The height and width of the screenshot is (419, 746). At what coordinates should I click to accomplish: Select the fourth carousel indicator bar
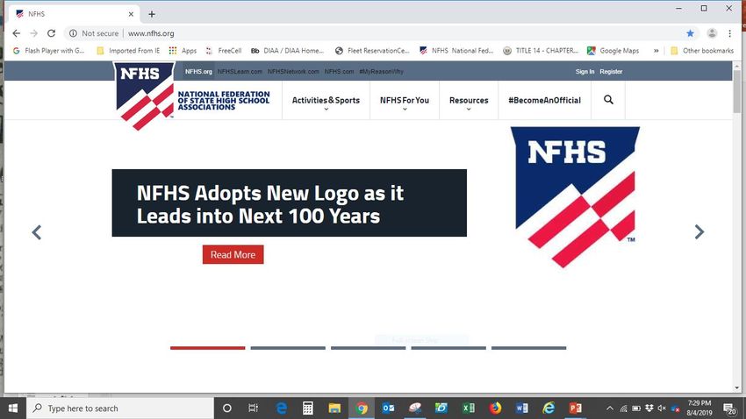[x=448, y=348]
